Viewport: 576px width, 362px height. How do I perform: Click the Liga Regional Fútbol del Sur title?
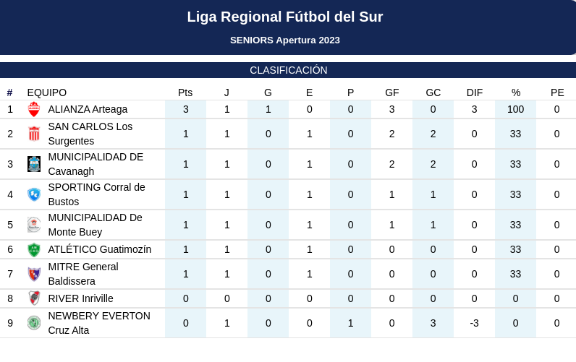pyautogui.click(x=285, y=17)
